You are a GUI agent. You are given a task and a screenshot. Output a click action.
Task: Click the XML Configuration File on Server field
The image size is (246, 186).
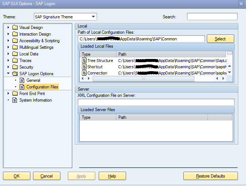pos(156,102)
